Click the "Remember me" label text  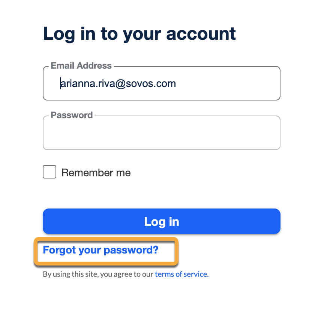(96, 173)
